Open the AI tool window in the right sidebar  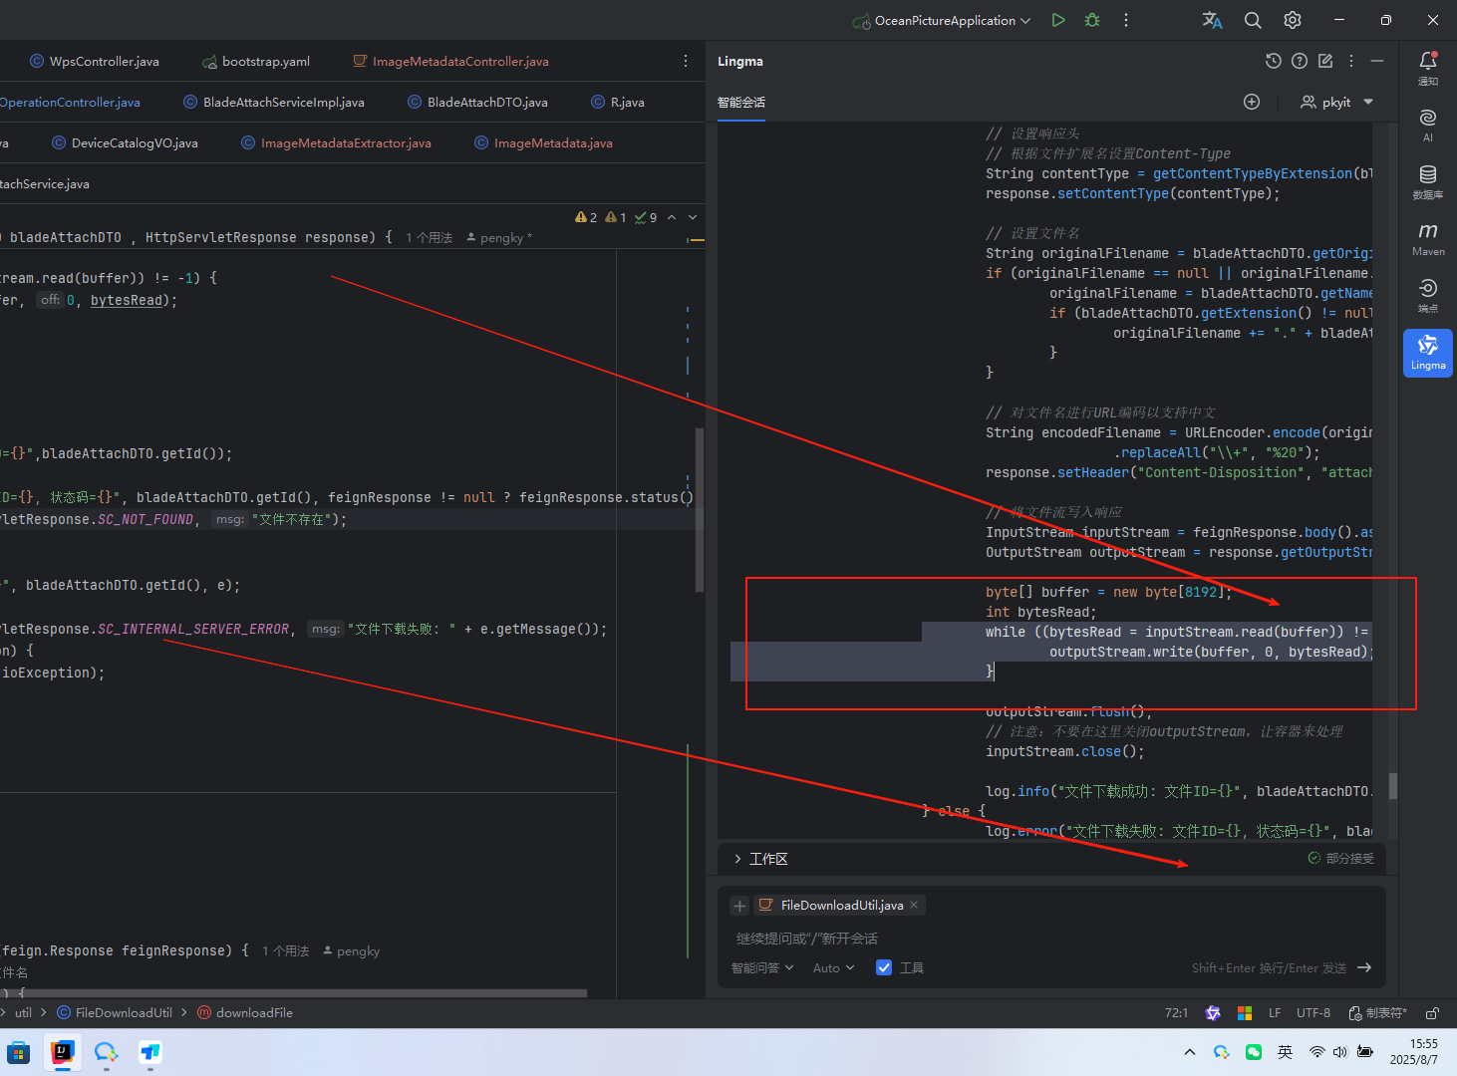1428,125
